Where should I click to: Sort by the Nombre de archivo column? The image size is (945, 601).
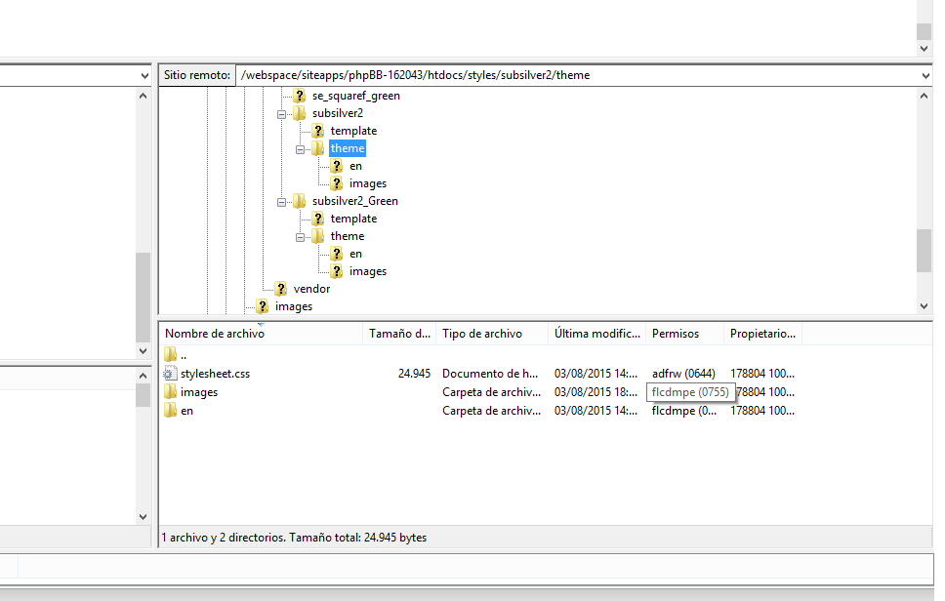pyautogui.click(x=215, y=334)
